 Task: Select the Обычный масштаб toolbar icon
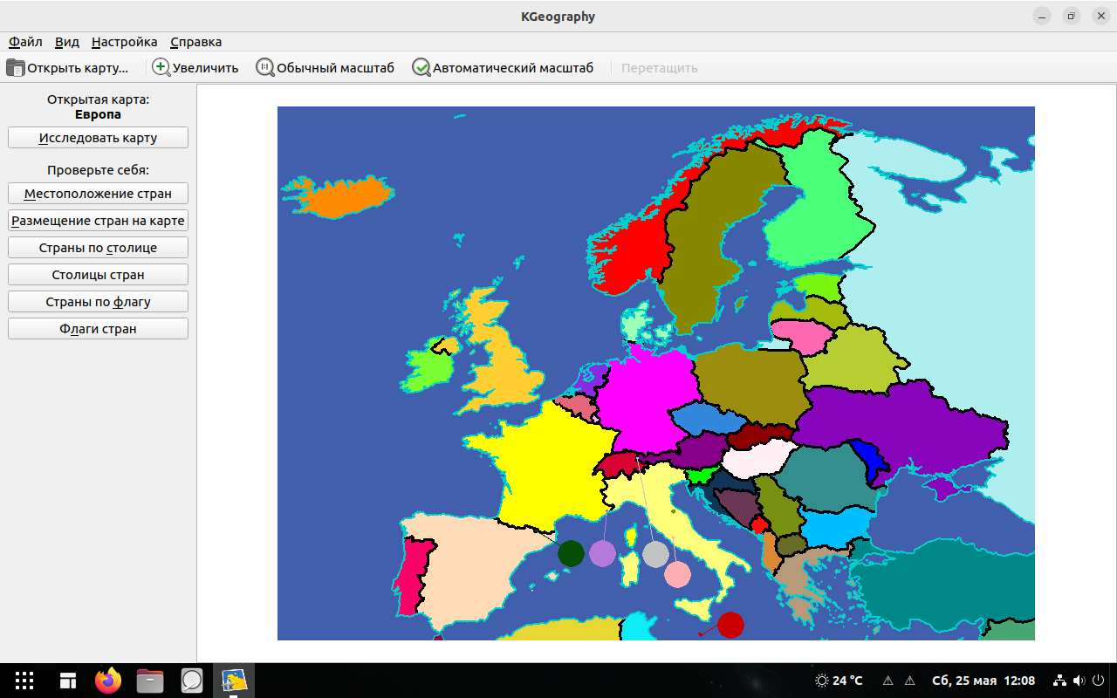(x=265, y=67)
